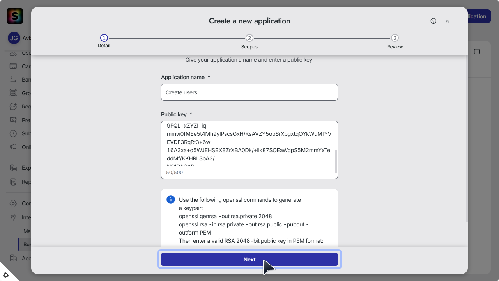Open the Accounting building icon
Screen dimensions: 499x281
click(13, 258)
